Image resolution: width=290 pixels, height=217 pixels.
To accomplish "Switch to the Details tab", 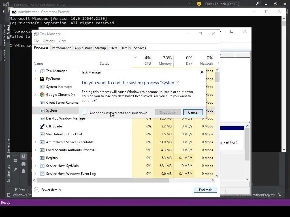I will click(x=125, y=48).
